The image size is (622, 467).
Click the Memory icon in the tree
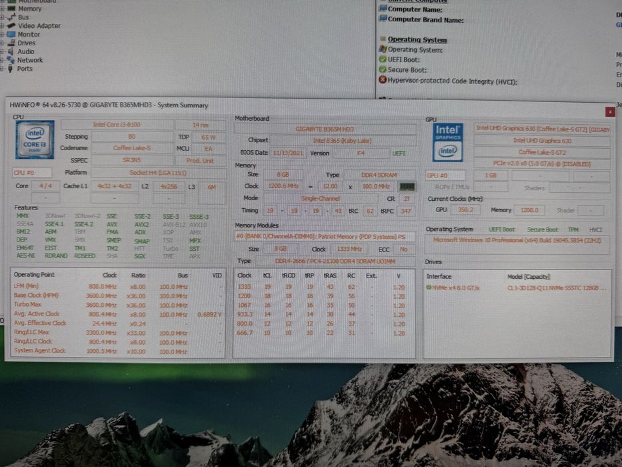click(x=11, y=8)
